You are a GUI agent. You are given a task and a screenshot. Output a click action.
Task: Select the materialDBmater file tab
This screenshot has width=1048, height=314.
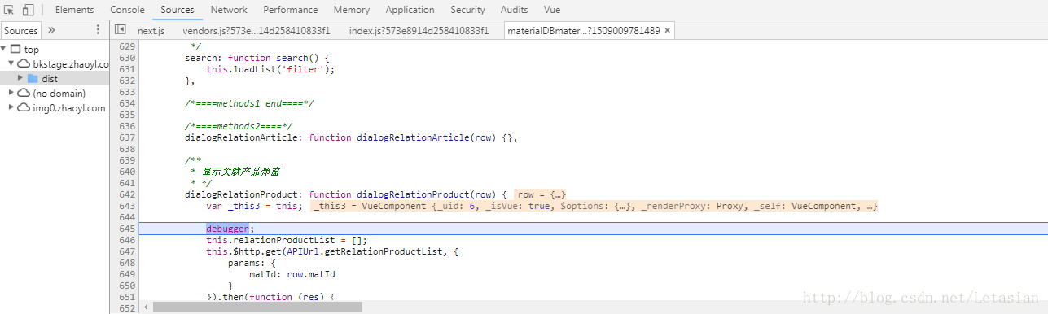(x=583, y=30)
